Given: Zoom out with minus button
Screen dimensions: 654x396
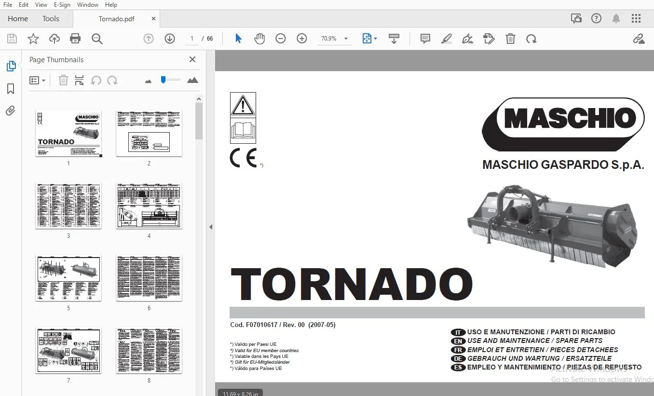Looking at the screenshot, I should (x=281, y=39).
